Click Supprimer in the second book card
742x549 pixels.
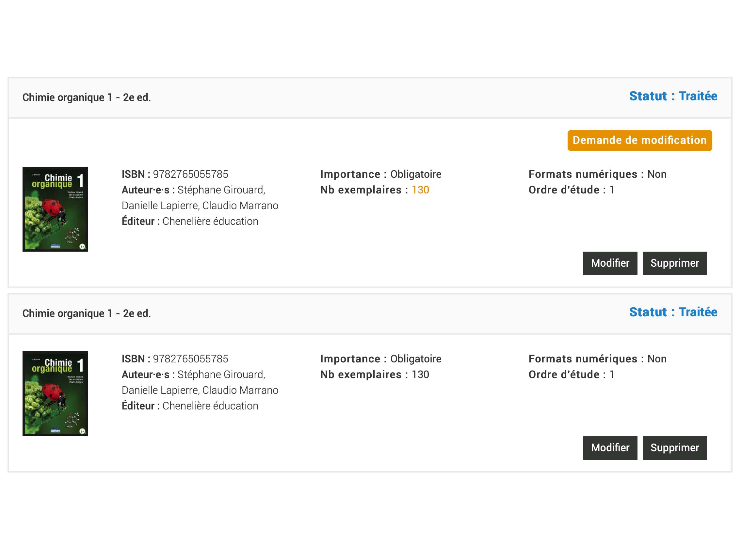(x=674, y=447)
